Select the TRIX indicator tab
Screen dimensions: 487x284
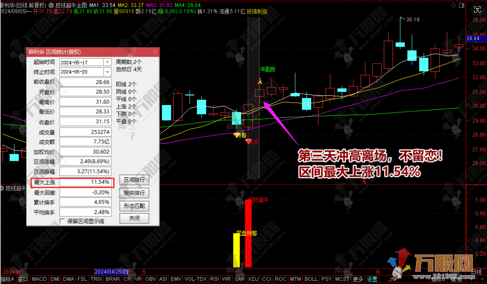pyautogui.click(x=96, y=279)
